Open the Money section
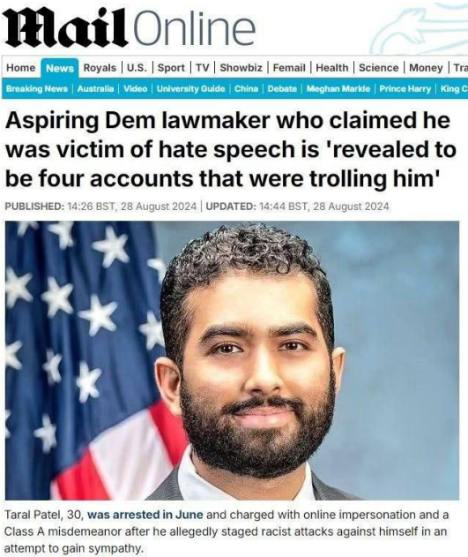This screenshot has width=468, height=557. coord(426,67)
